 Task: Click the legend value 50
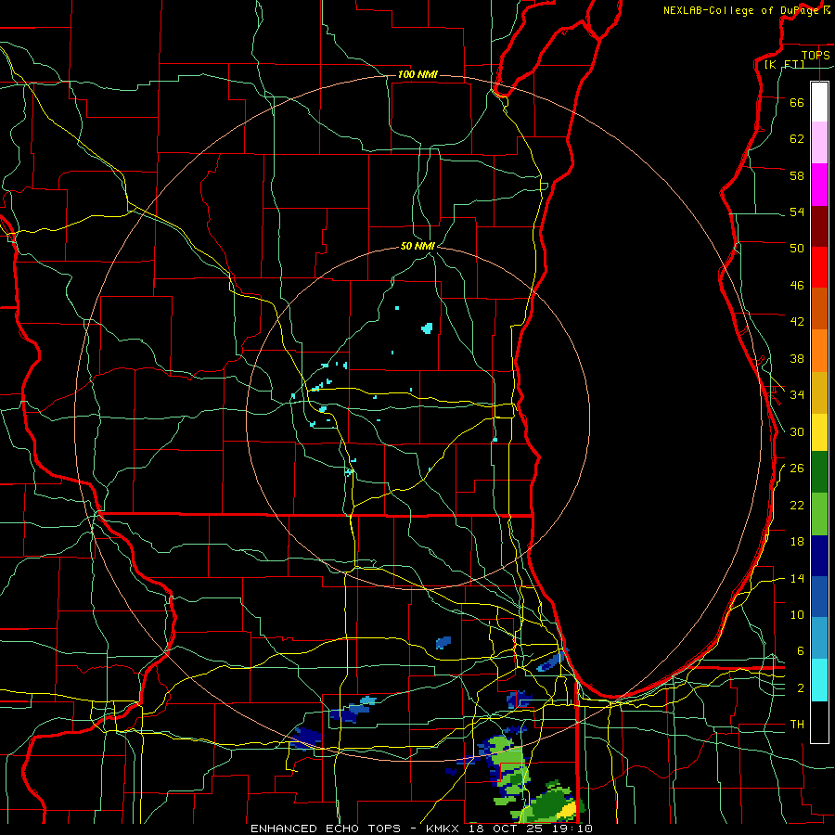[x=797, y=249]
